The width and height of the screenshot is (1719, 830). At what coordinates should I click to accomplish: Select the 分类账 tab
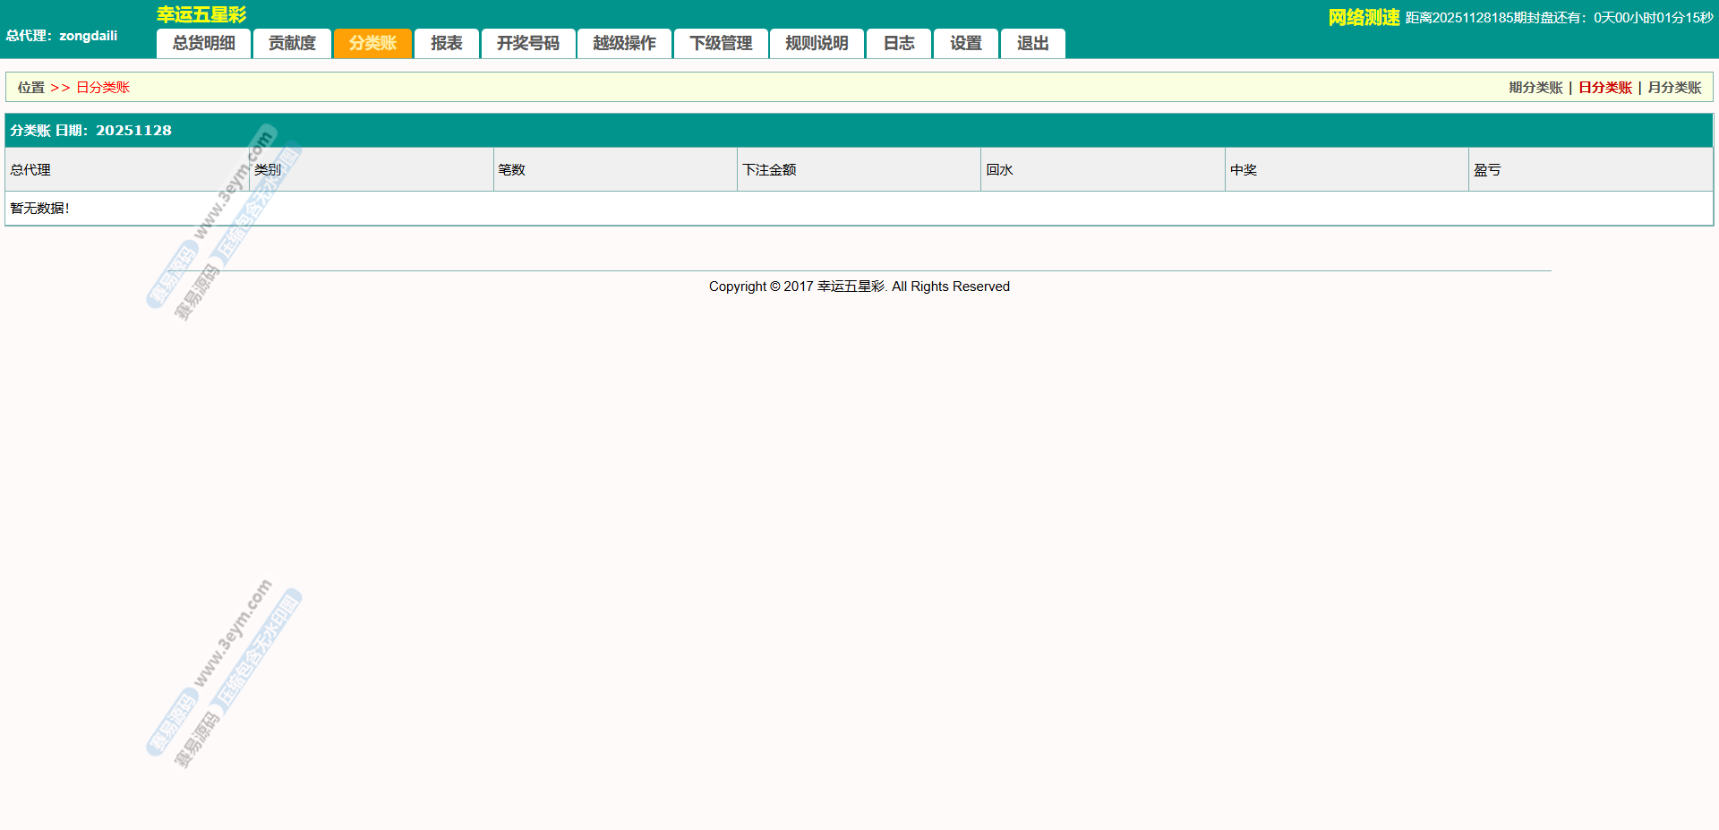click(372, 43)
